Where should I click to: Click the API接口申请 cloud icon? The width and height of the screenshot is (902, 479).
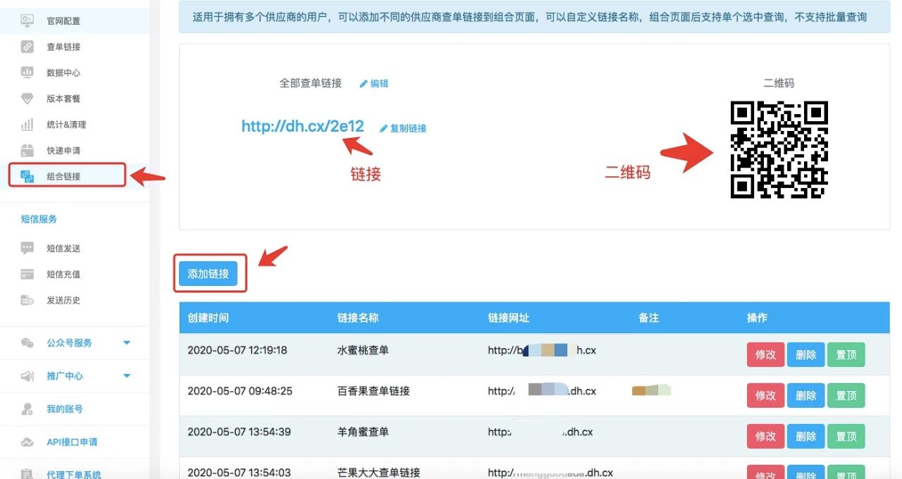click(27, 442)
